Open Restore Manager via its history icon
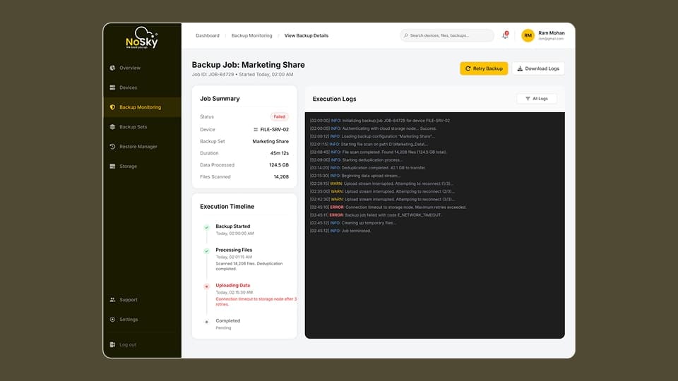Image resolution: width=678 pixels, height=381 pixels. tap(113, 147)
